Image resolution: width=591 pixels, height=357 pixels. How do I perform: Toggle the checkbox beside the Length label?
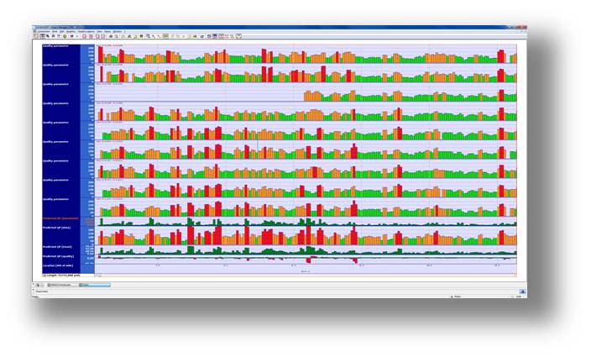(x=44, y=274)
